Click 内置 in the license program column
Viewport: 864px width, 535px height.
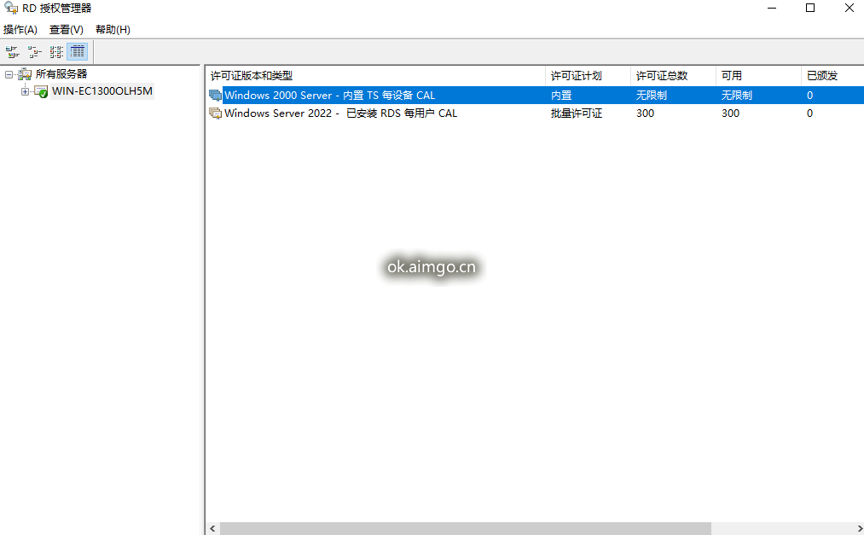click(x=561, y=96)
